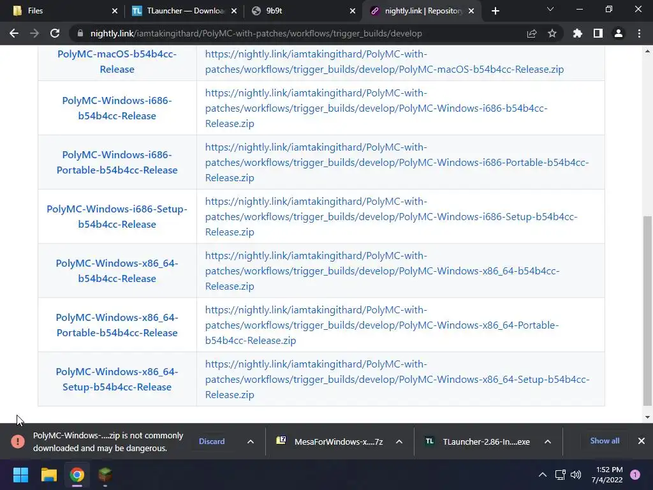The width and height of the screenshot is (653, 490).
Task: Click the Windows-i686-Portable zip URL
Action: pos(397,163)
